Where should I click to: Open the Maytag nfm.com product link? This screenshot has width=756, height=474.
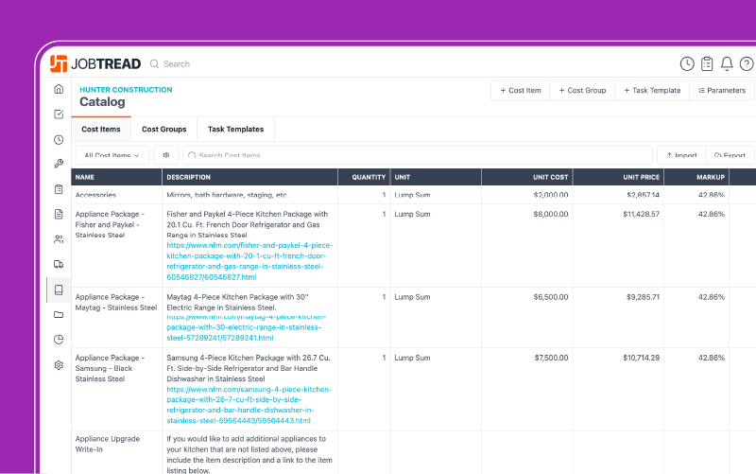point(247,327)
